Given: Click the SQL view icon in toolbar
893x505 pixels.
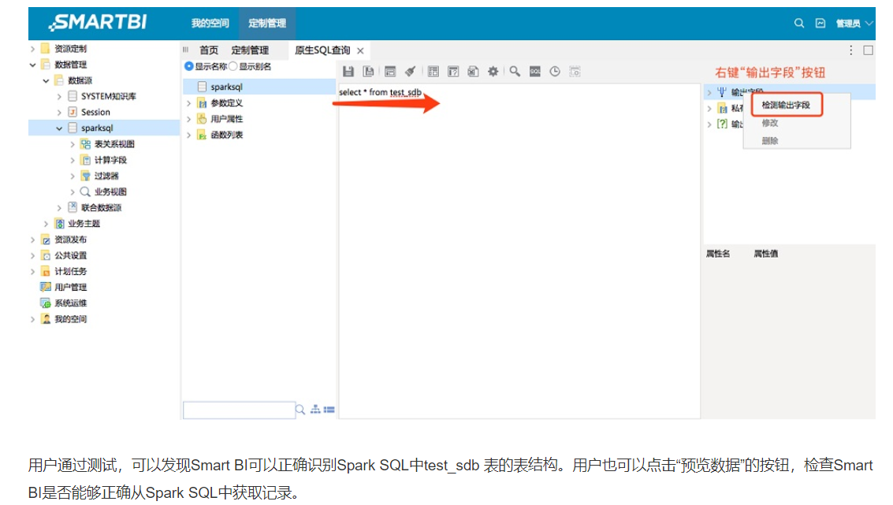Looking at the screenshot, I should point(534,71).
